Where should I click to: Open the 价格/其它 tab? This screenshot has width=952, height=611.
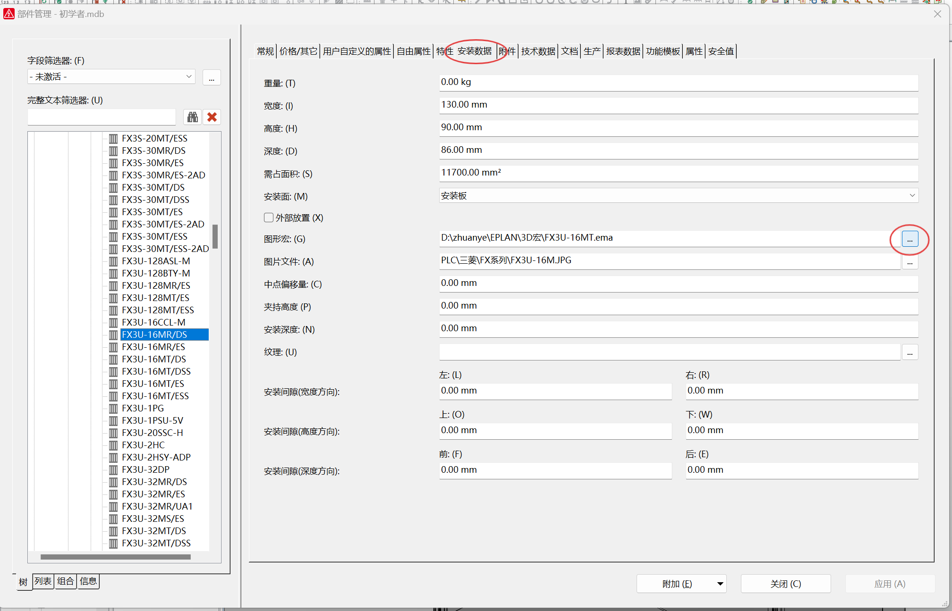298,51
